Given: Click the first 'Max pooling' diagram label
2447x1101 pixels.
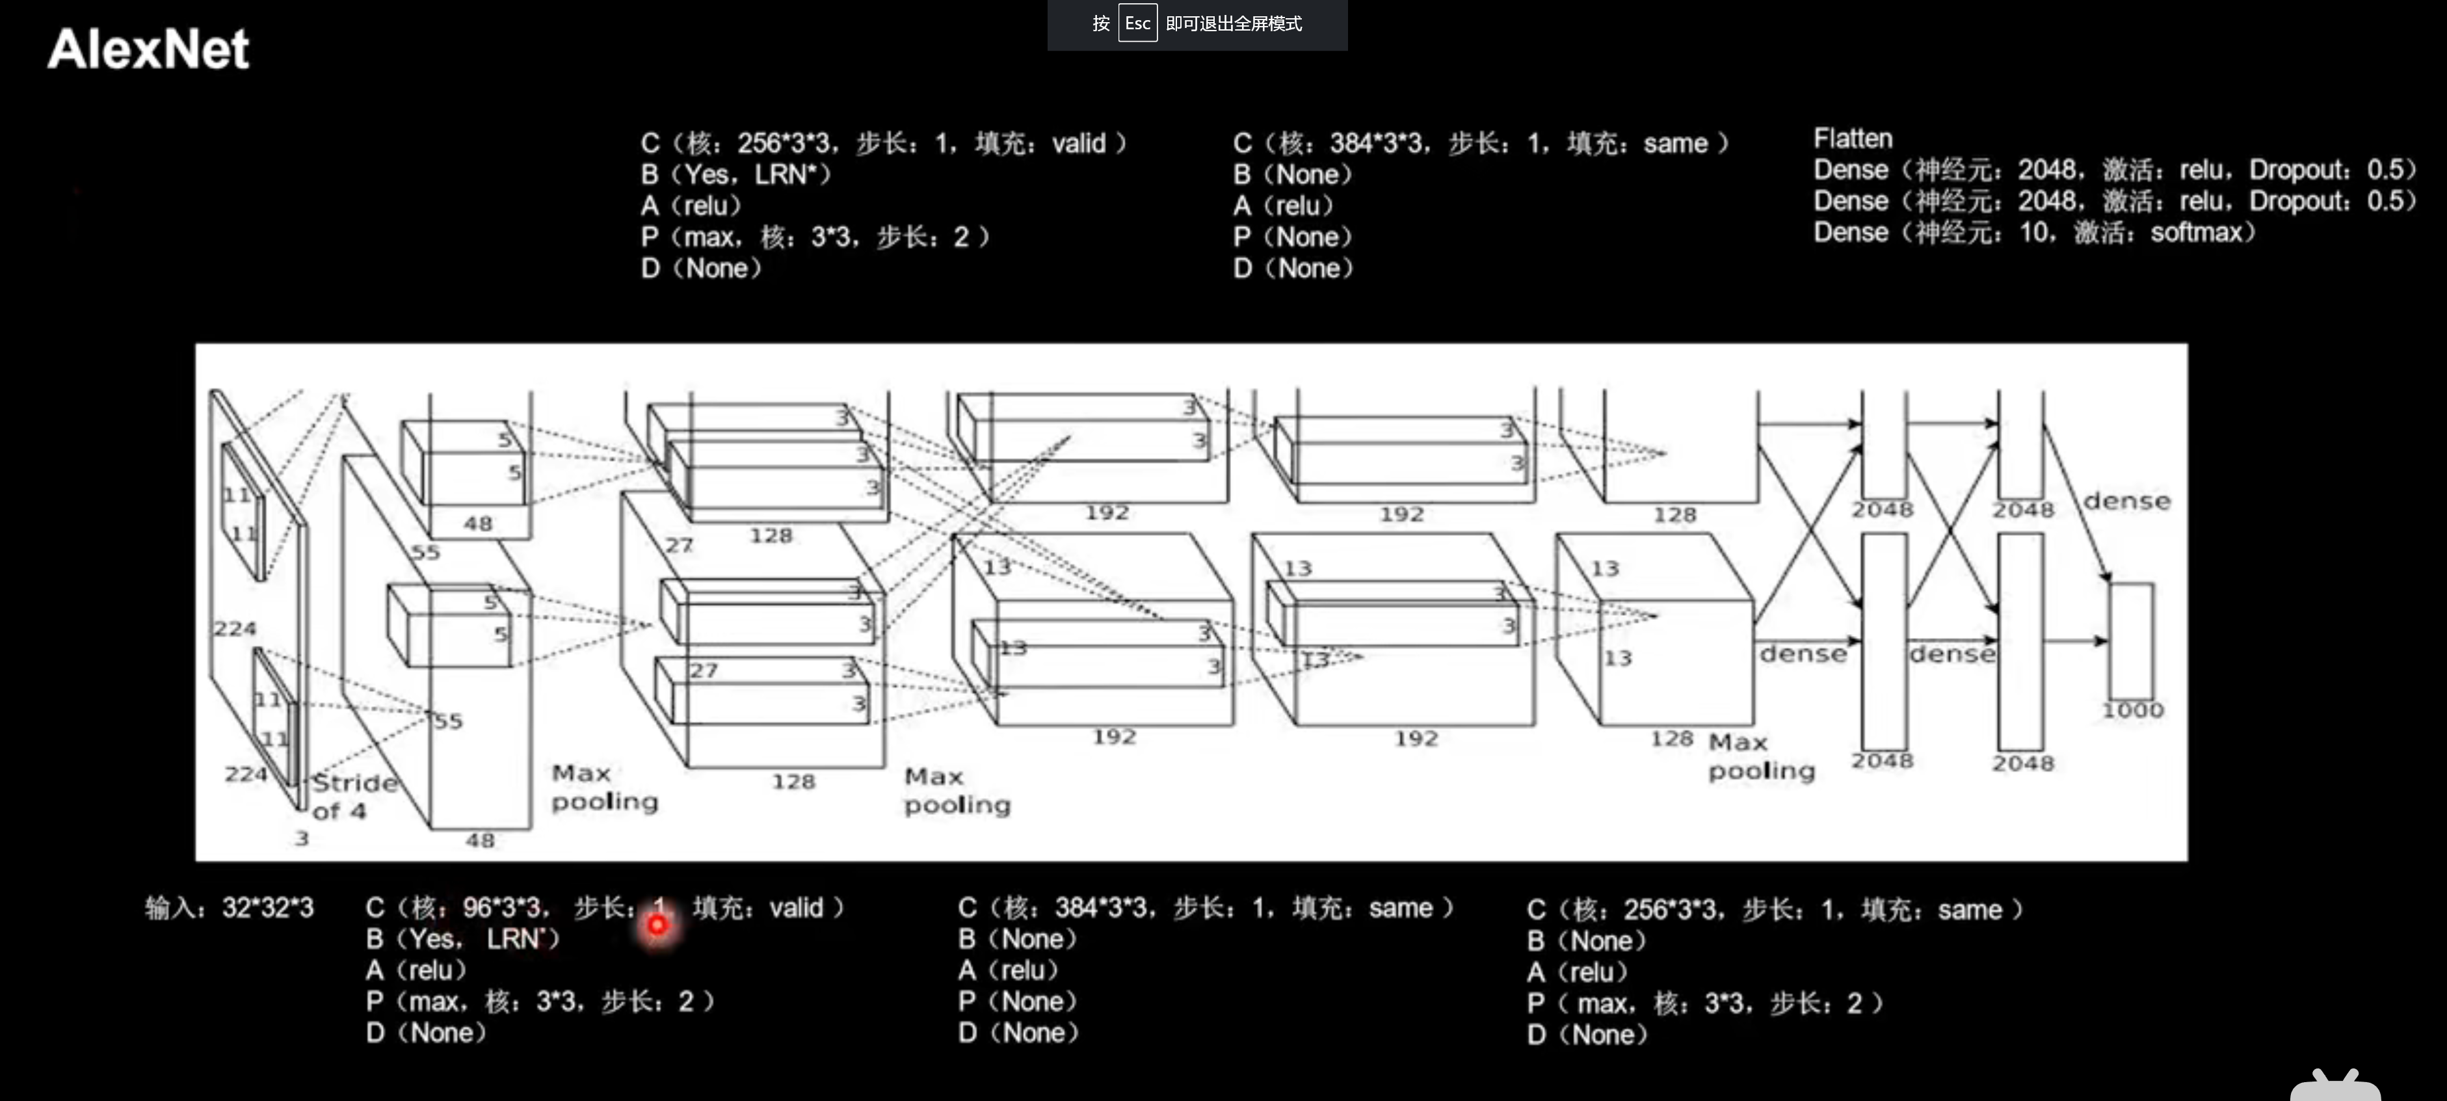Looking at the screenshot, I should (x=604, y=788).
